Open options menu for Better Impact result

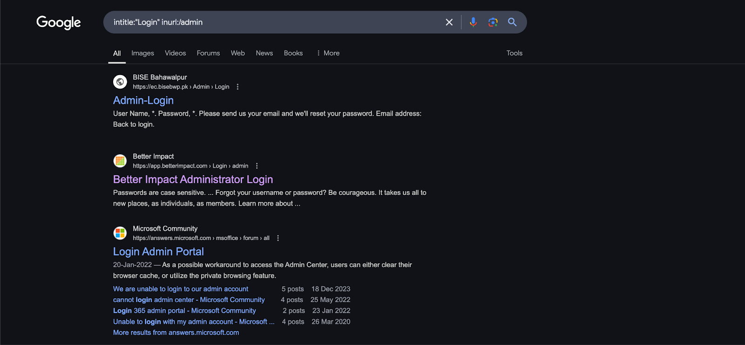[x=257, y=166]
